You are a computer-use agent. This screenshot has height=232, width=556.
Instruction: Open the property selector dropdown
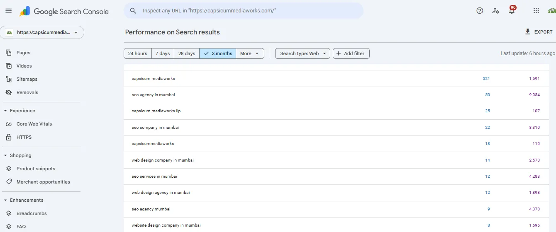(x=43, y=32)
